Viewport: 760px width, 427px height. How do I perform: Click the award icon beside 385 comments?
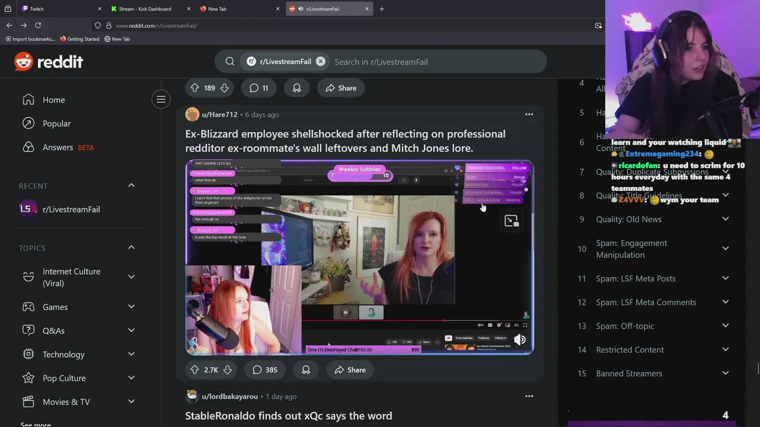[306, 369]
